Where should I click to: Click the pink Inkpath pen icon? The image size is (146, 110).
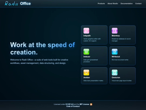point(86,31)
